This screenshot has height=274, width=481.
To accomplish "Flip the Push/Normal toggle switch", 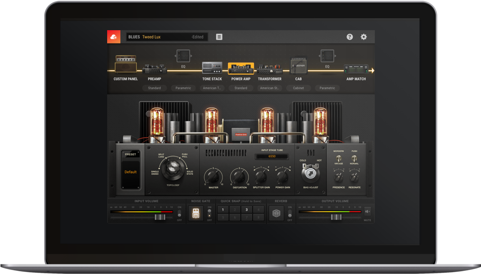I will pyautogui.click(x=354, y=158).
